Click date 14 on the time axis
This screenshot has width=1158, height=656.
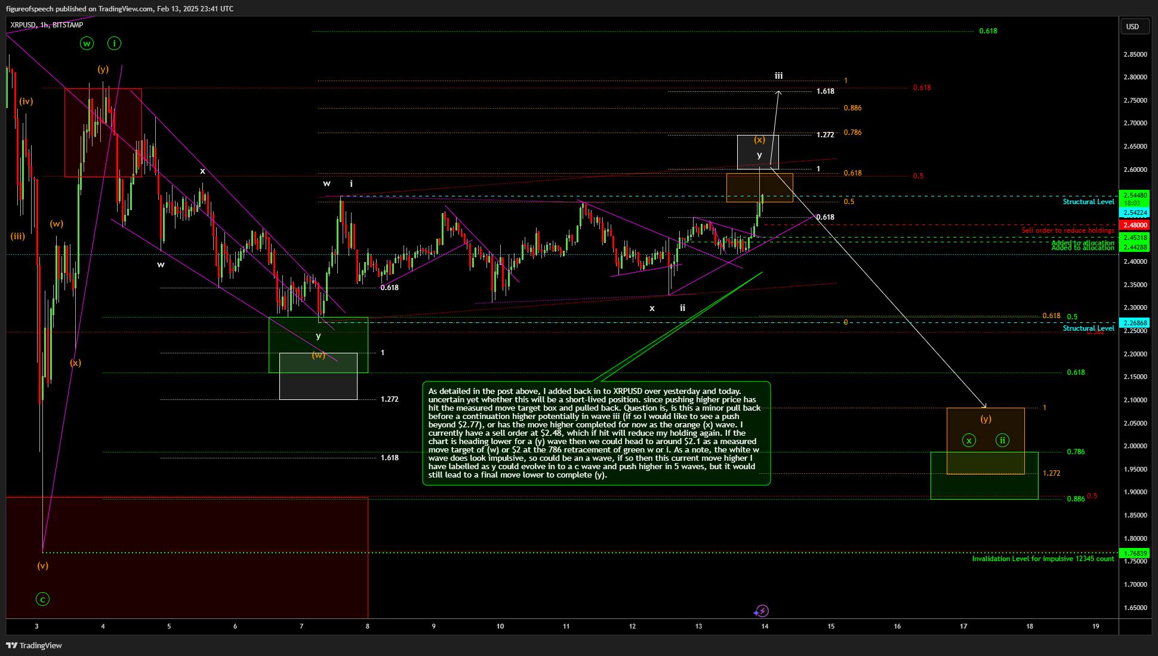(x=765, y=626)
